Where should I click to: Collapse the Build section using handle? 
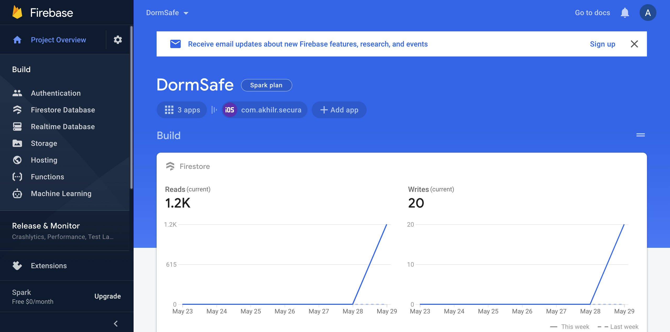click(x=640, y=135)
